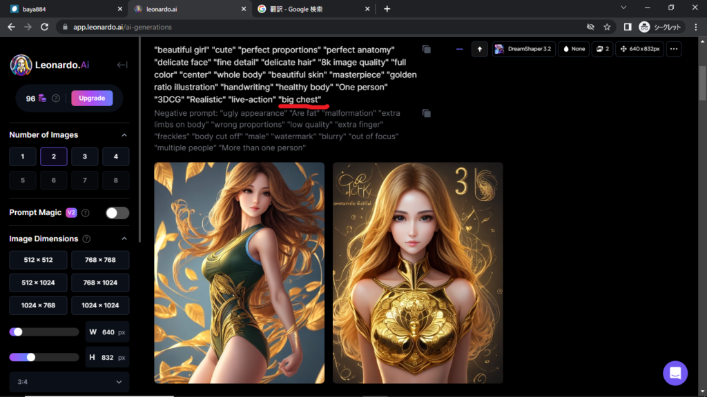This screenshot has width=707, height=397.
Task: Click the width slider track
Action: (48, 332)
